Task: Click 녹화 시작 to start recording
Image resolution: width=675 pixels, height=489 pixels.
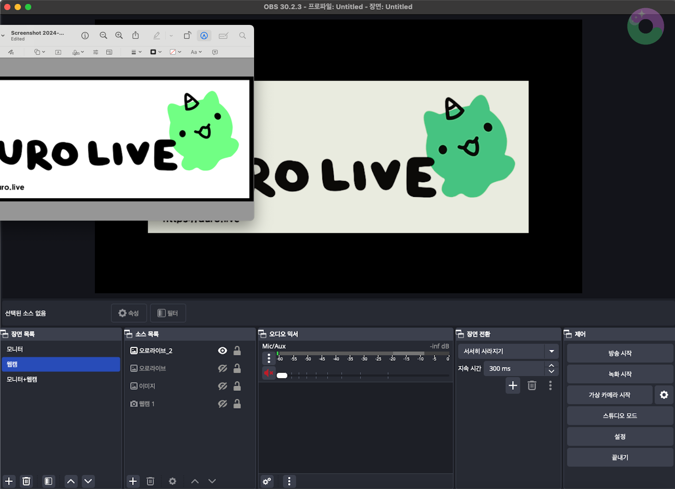Action: point(620,374)
